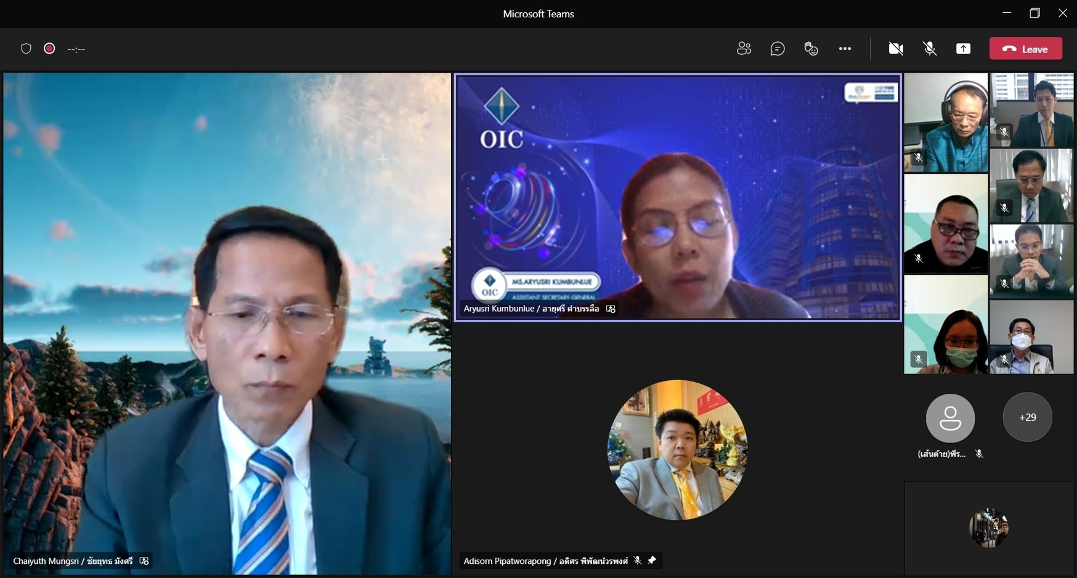The width and height of the screenshot is (1077, 578).
Task: Turn on the camera
Action: click(896, 49)
